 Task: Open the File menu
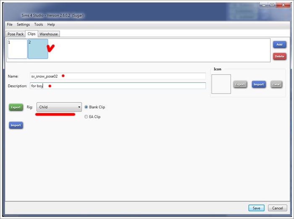(10, 25)
